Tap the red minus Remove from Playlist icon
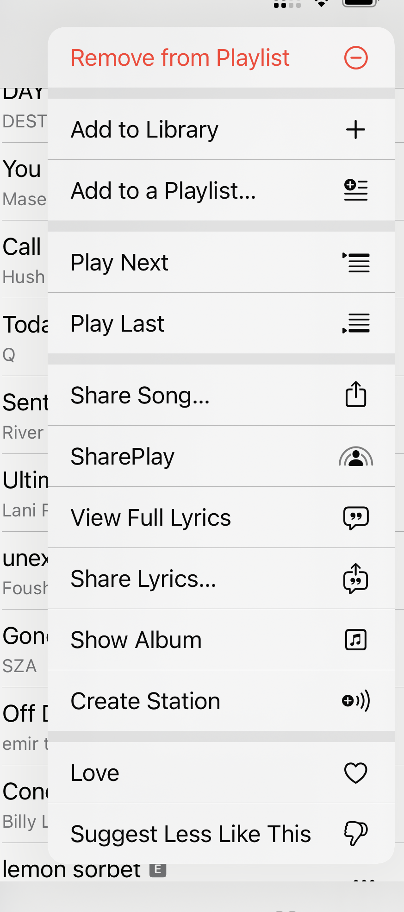404x912 pixels. pyautogui.click(x=356, y=58)
